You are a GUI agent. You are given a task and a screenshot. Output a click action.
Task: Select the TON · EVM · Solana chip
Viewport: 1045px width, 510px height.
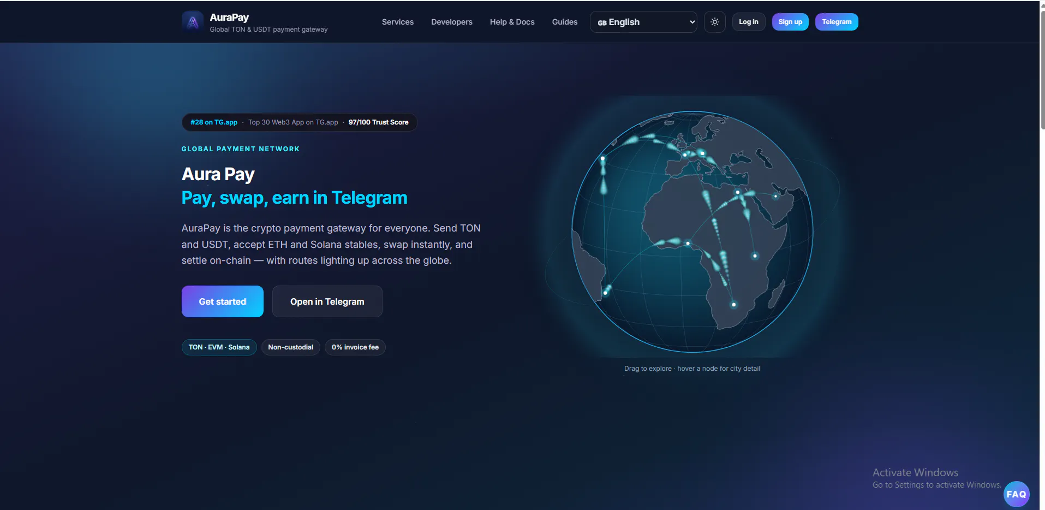219,347
